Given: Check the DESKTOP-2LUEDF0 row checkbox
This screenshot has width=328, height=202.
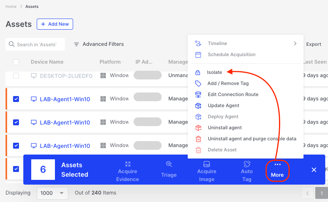Looking at the screenshot, I should coord(16,76).
